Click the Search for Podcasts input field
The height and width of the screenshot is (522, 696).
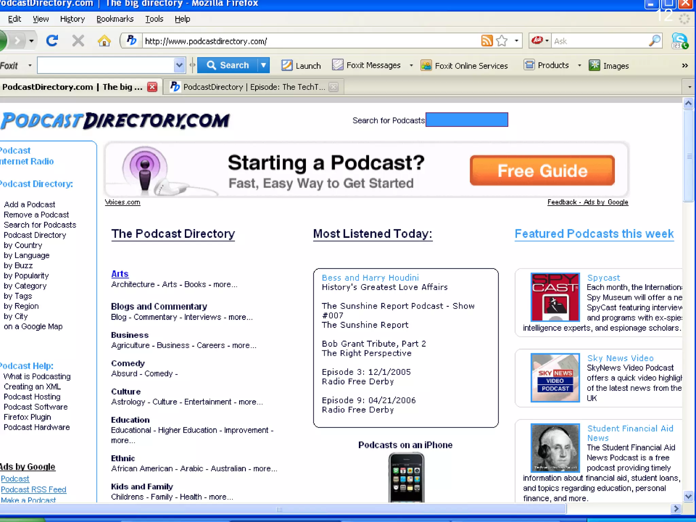click(x=467, y=120)
